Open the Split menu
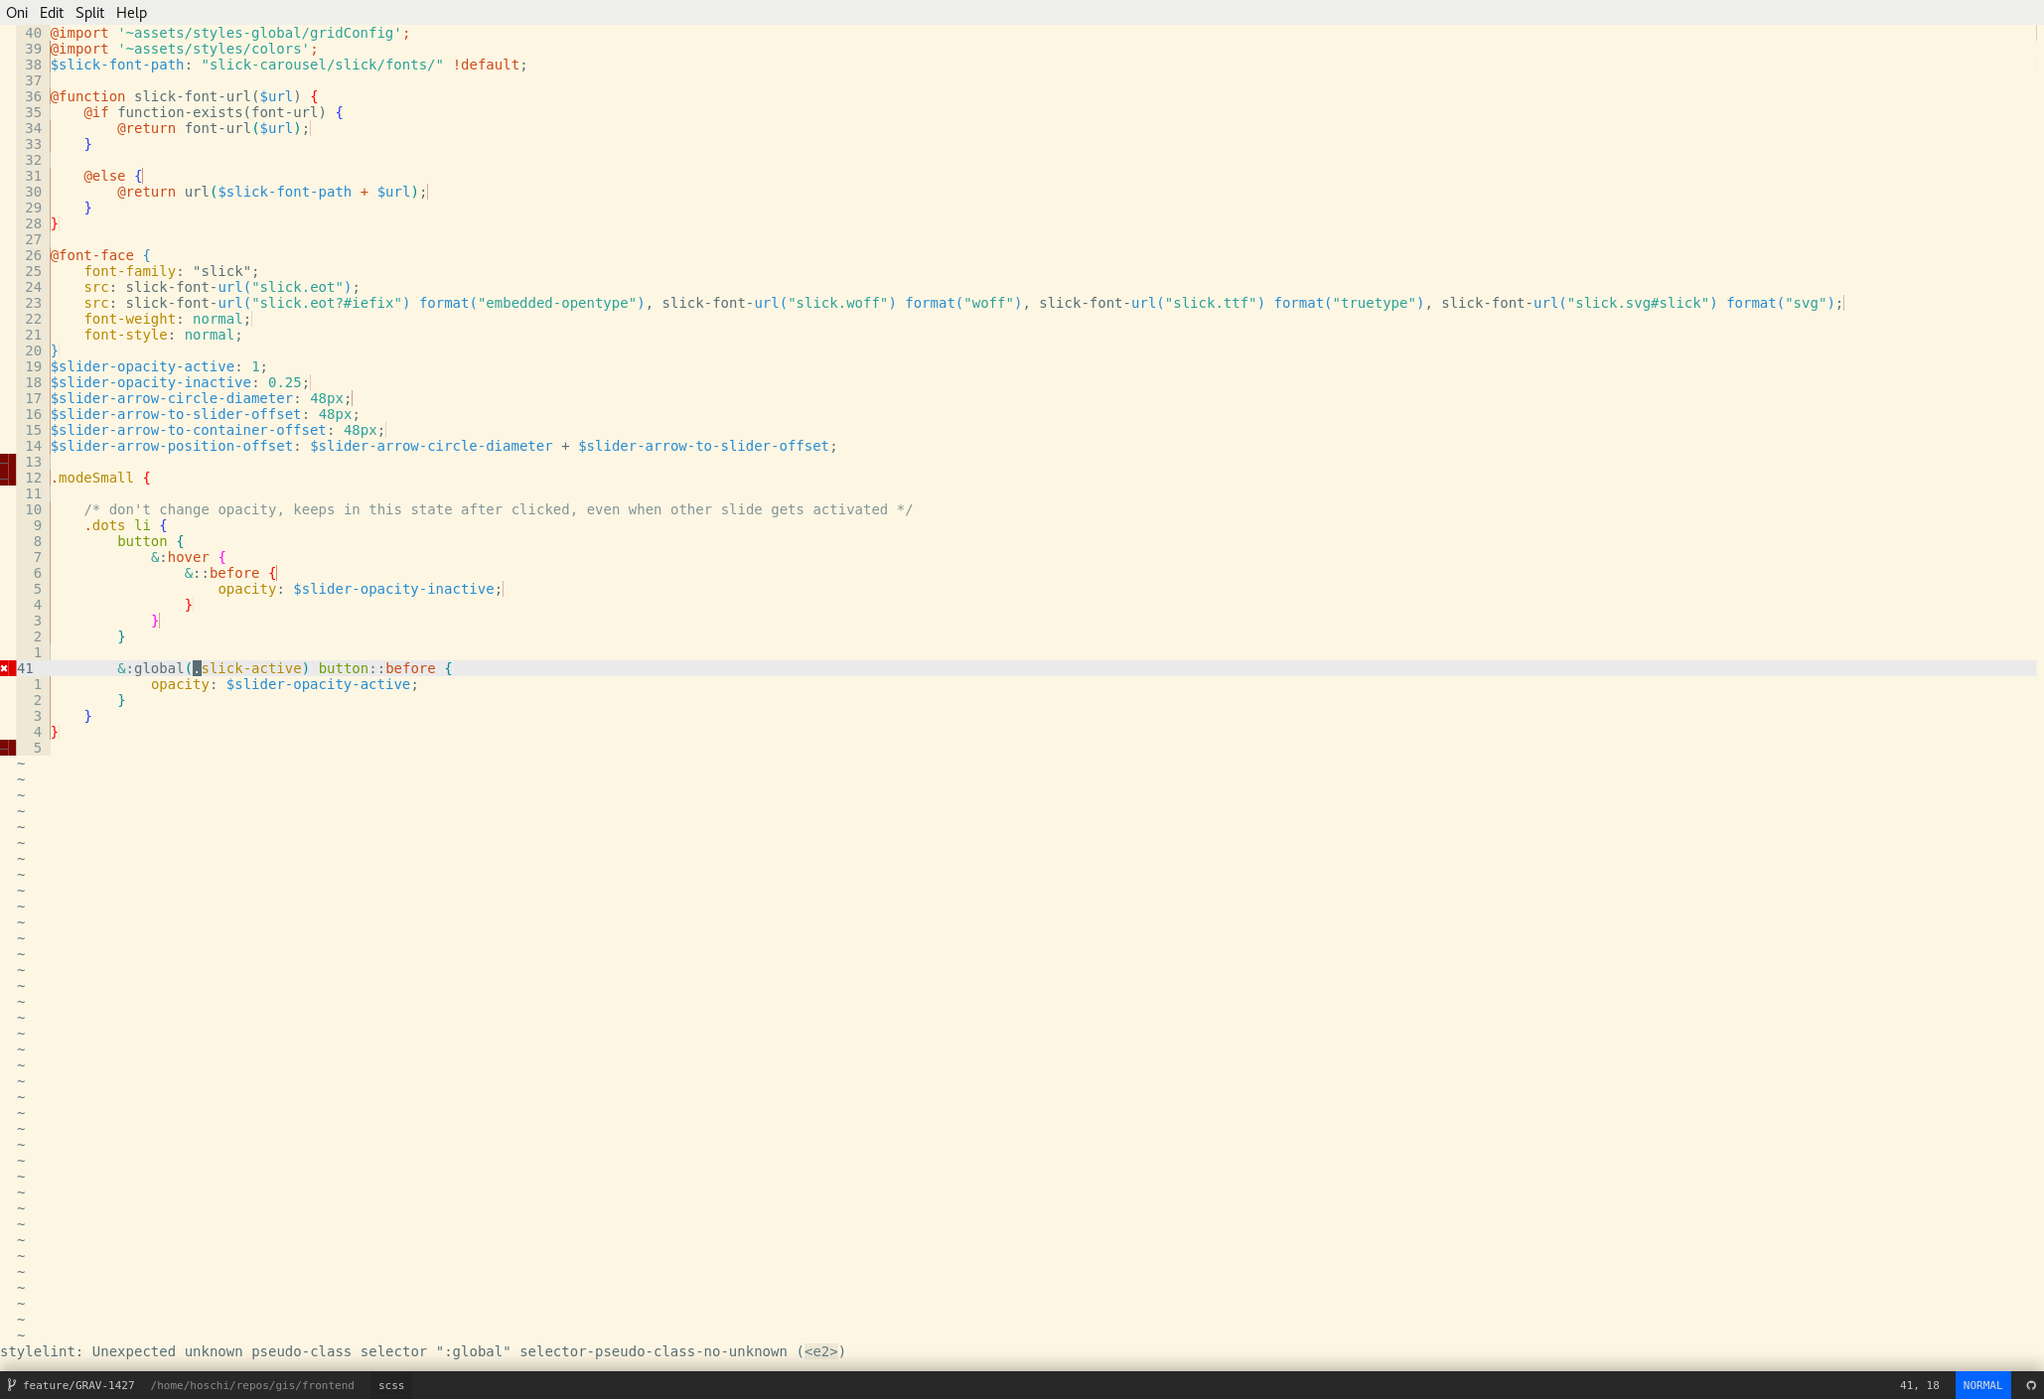The height and width of the screenshot is (1399, 2044). point(89,13)
